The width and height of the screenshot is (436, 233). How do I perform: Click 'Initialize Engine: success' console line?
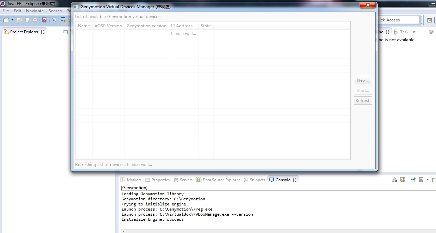pyautogui.click(x=153, y=219)
